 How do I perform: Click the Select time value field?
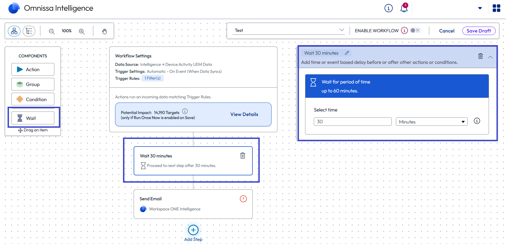(352, 122)
